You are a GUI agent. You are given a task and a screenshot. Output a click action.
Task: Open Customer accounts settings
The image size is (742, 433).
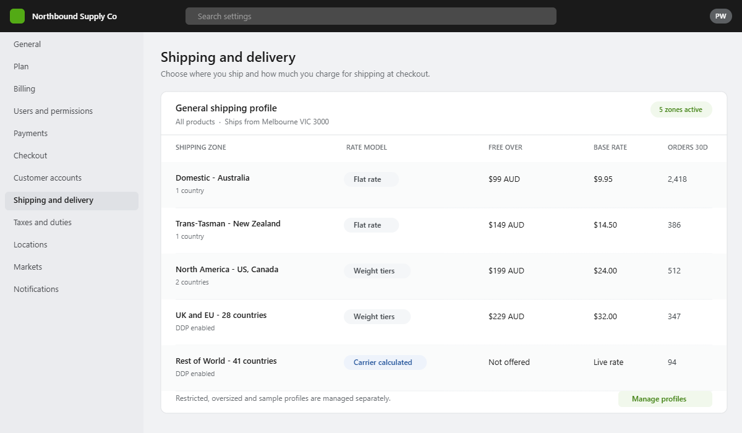click(x=72, y=178)
